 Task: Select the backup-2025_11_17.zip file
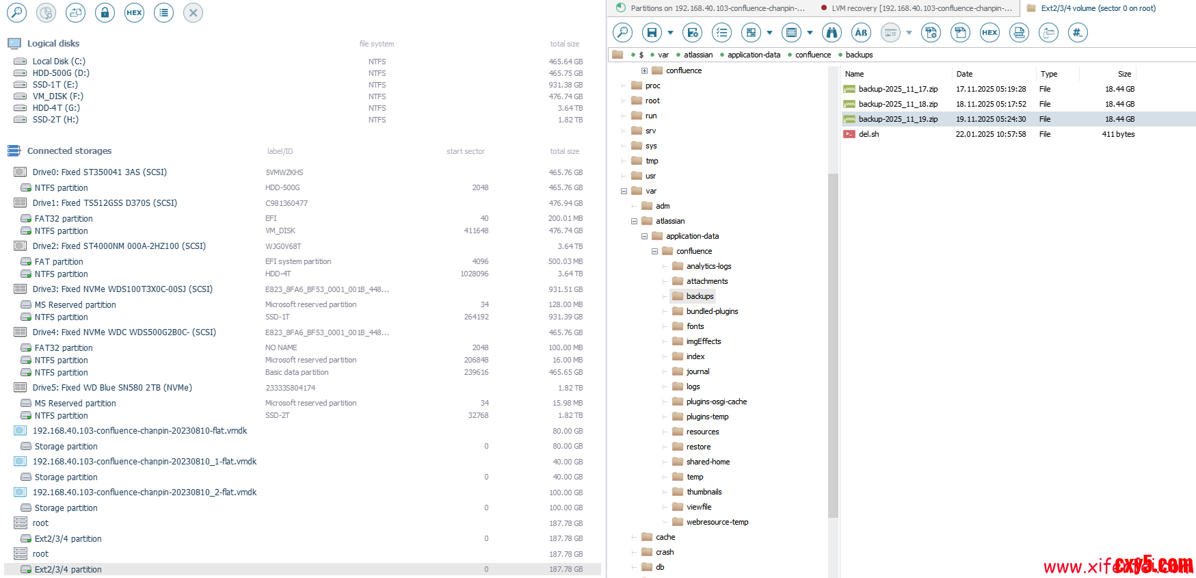click(898, 89)
